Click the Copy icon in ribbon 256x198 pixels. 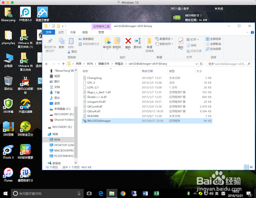(x=62, y=41)
